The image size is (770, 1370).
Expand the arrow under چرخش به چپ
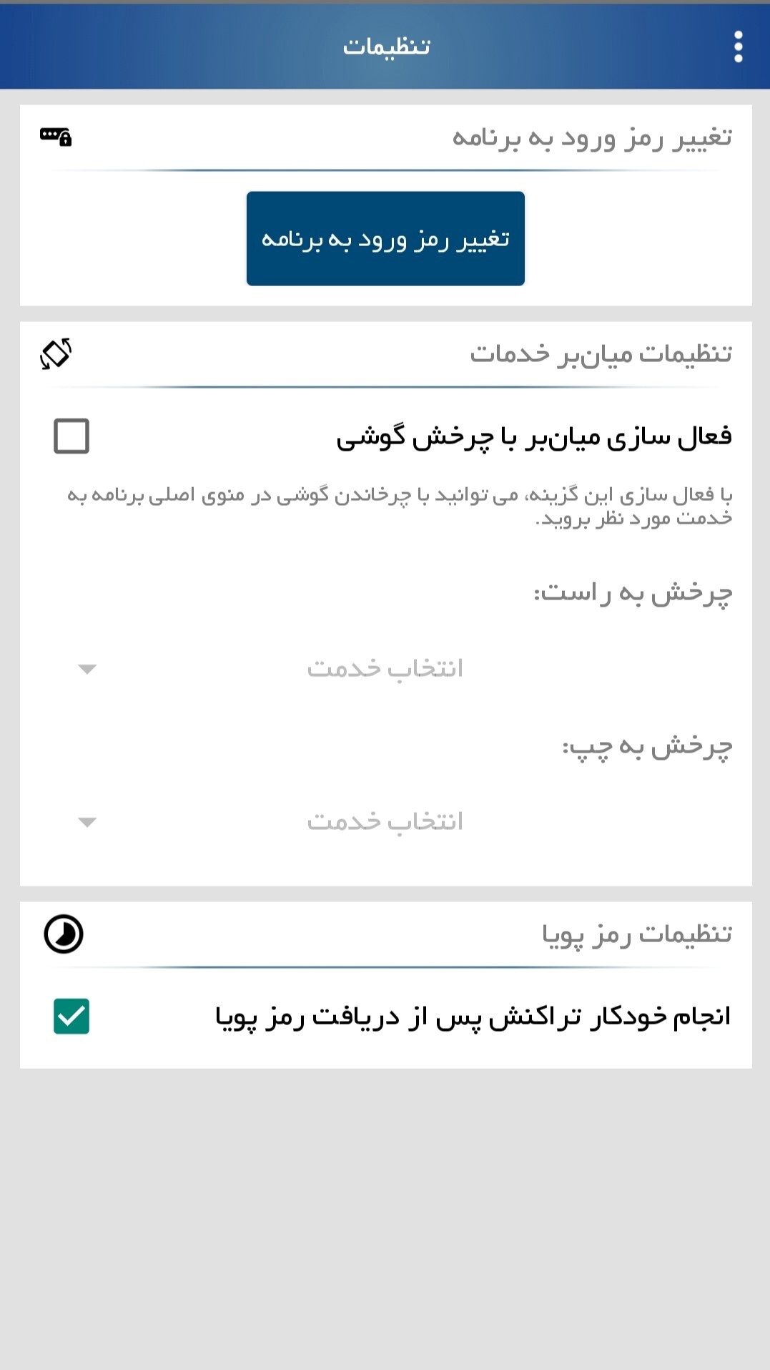(87, 823)
